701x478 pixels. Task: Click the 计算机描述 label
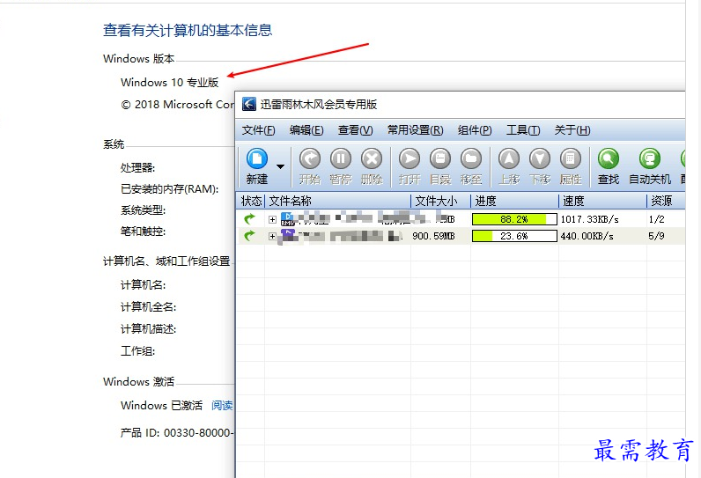(149, 329)
